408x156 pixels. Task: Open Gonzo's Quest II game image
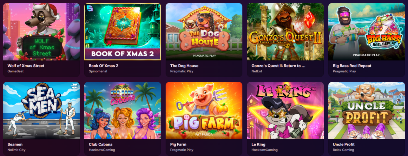pyautogui.click(x=285, y=31)
